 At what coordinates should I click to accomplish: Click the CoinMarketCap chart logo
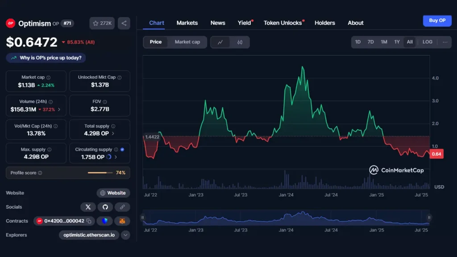(x=396, y=170)
